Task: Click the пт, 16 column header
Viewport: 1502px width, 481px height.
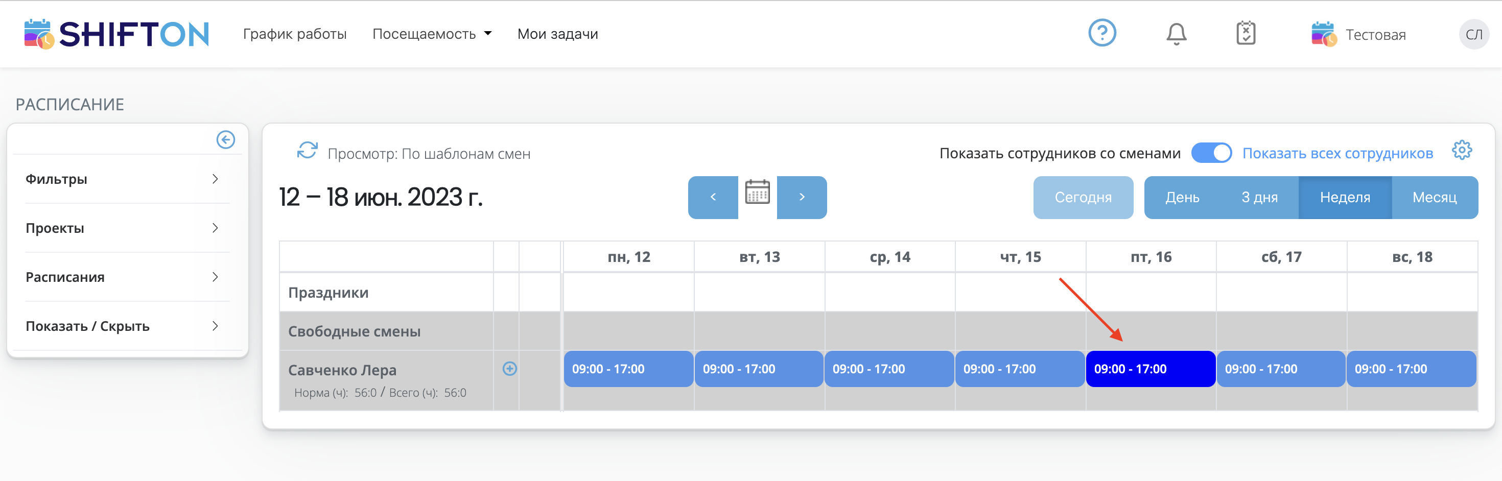Action: 1151,256
